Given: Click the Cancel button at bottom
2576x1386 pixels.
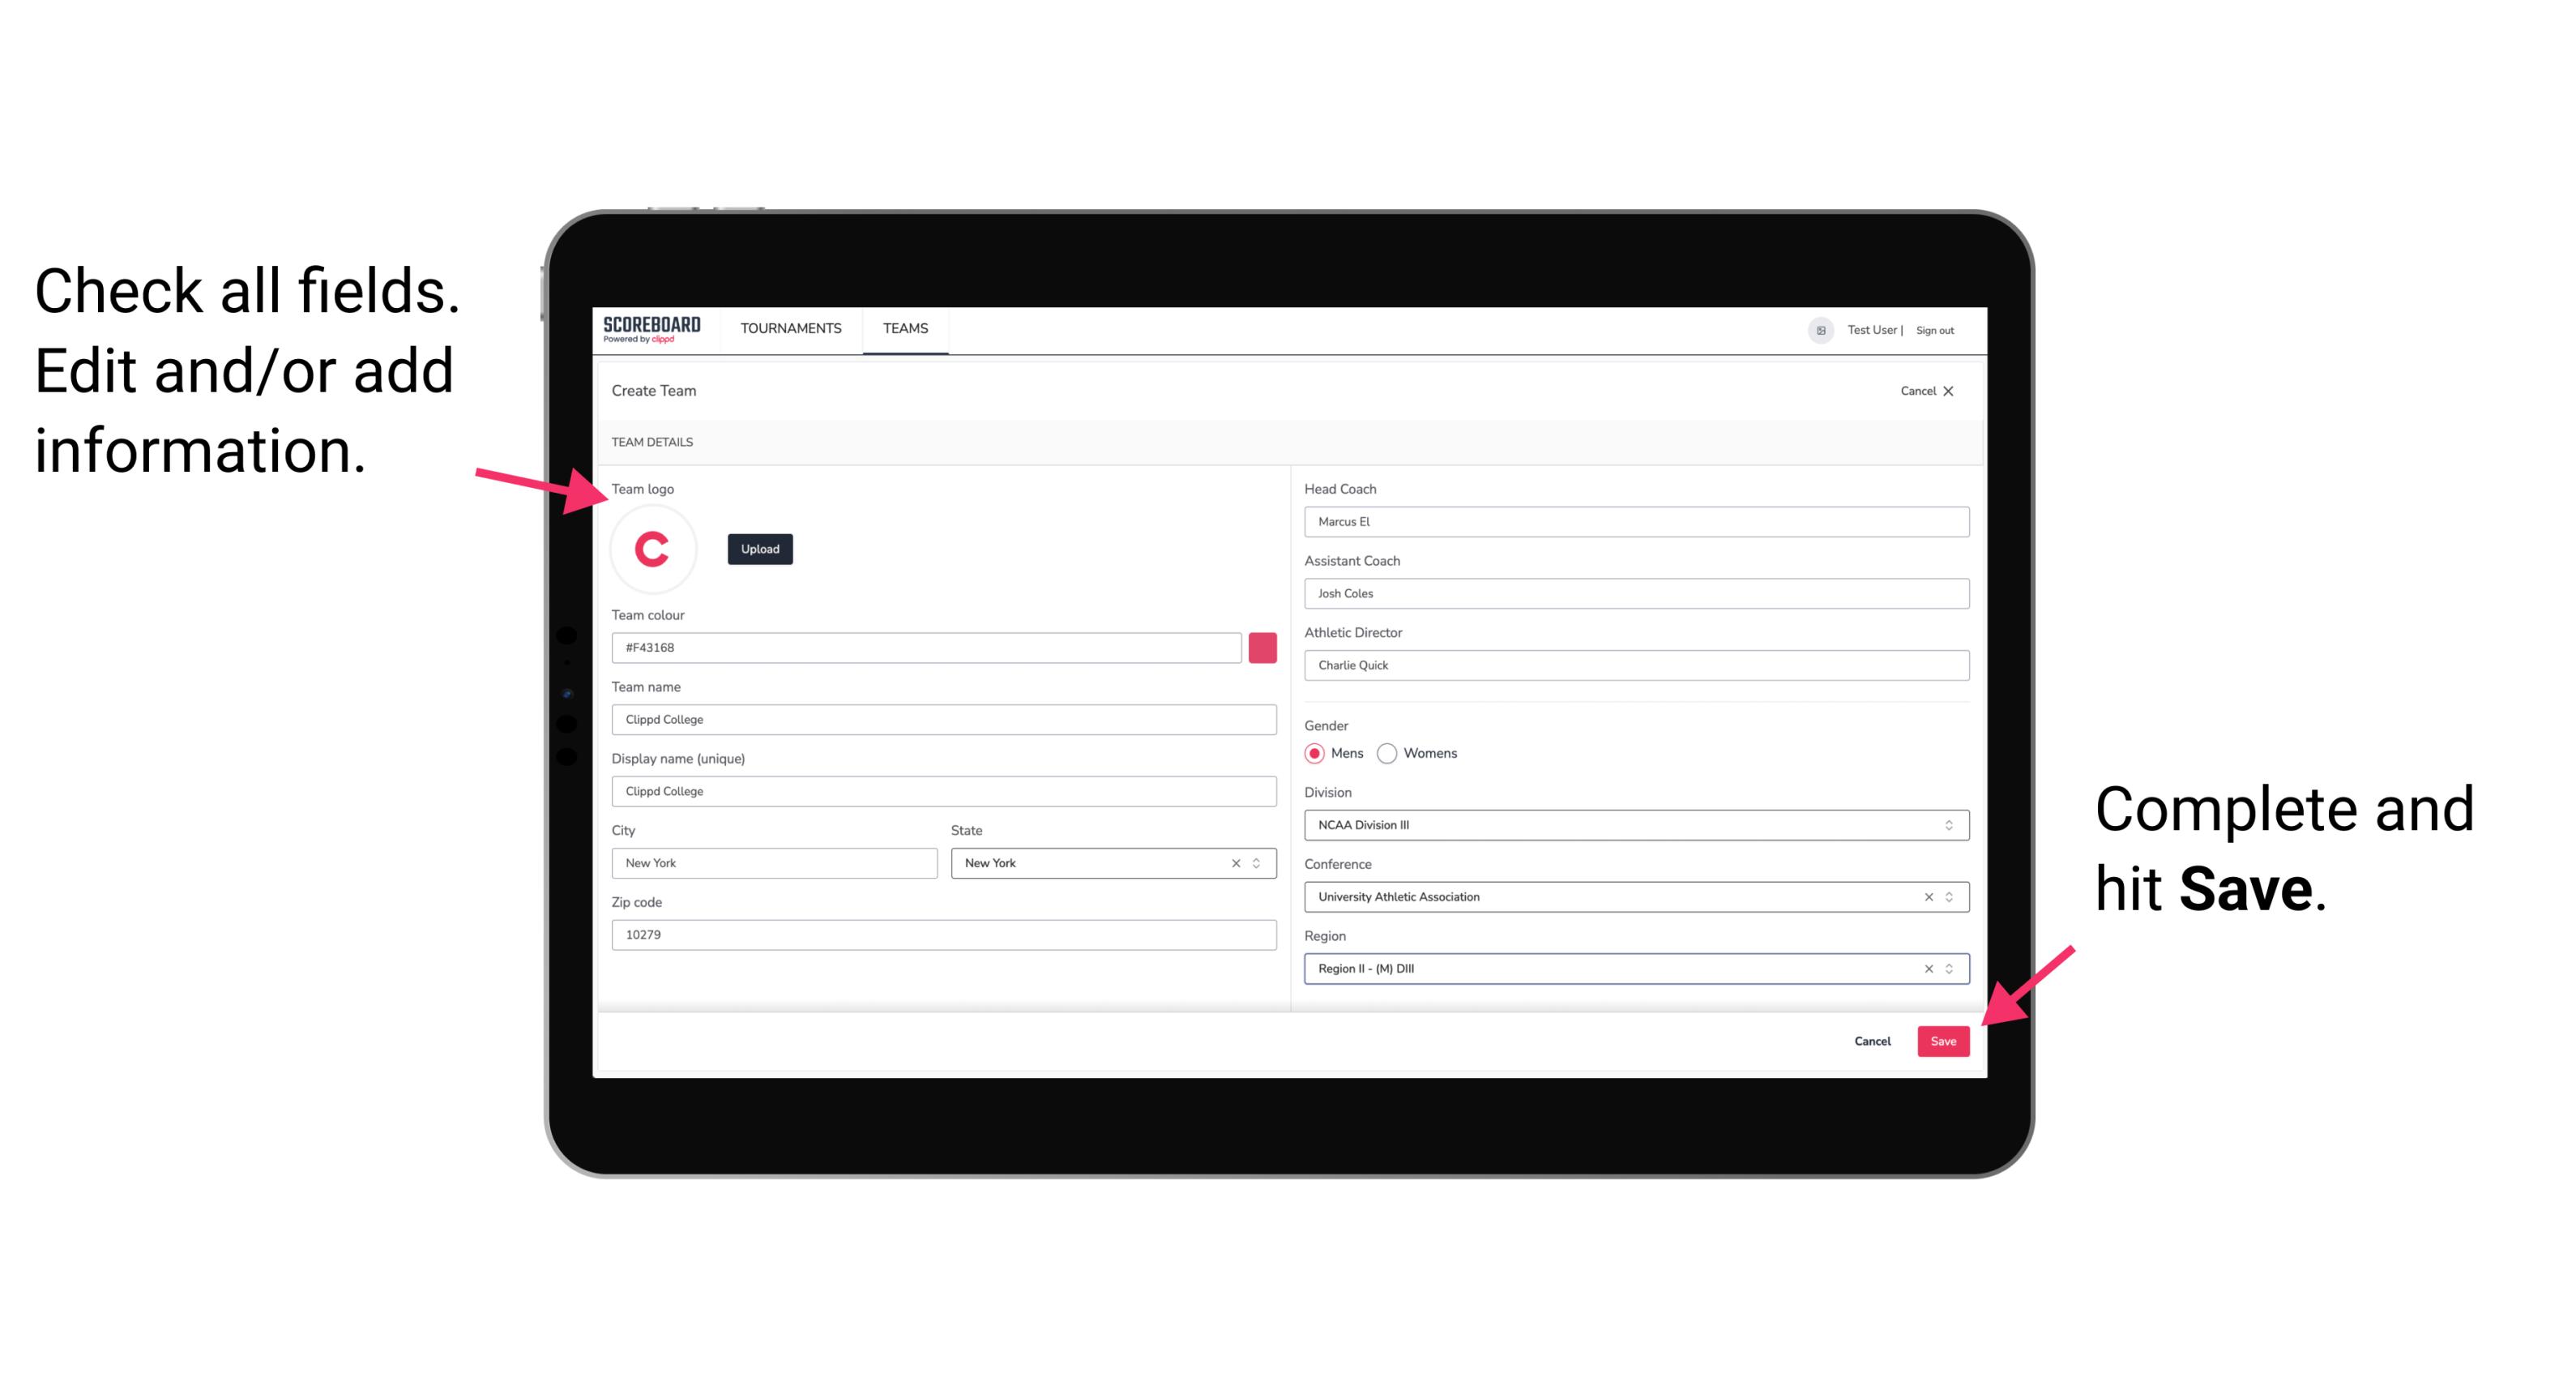Looking at the screenshot, I should [x=1873, y=1039].
